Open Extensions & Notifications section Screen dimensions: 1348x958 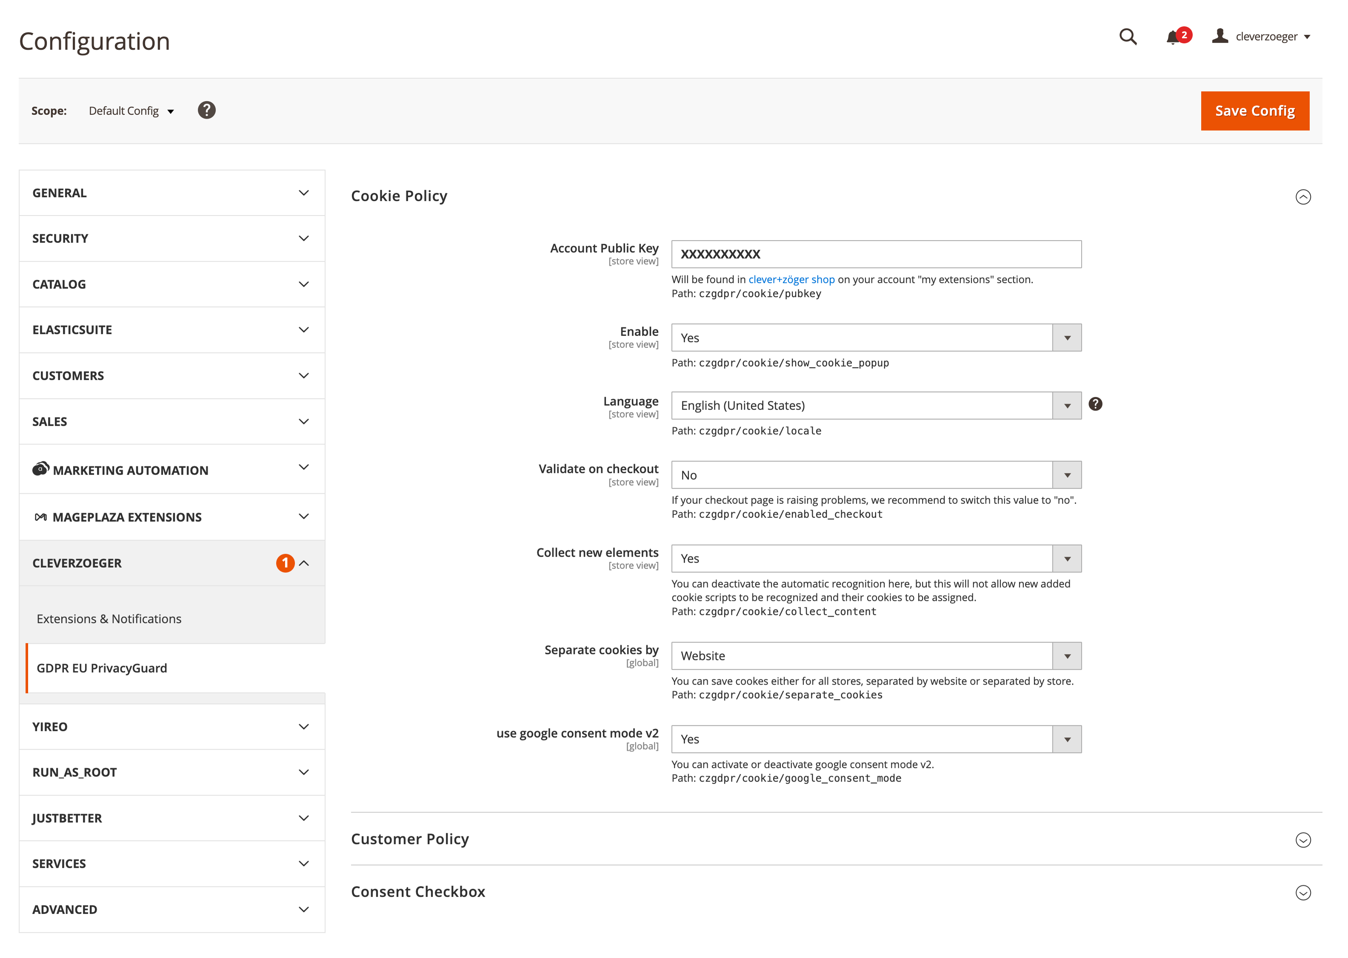[x=172, y=619]
